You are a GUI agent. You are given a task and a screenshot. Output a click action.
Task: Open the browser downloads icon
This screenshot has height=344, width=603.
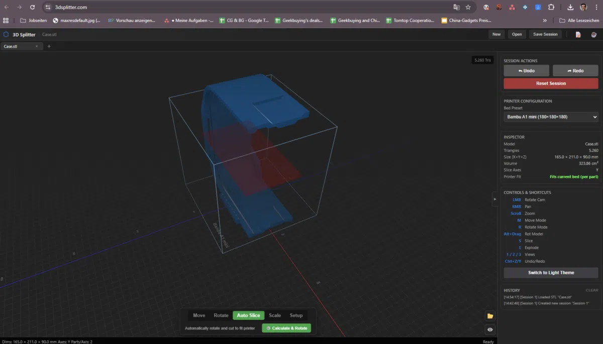coord(570,8)
